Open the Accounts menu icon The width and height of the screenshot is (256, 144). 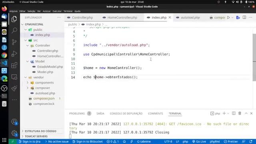(x=14, y=122)
